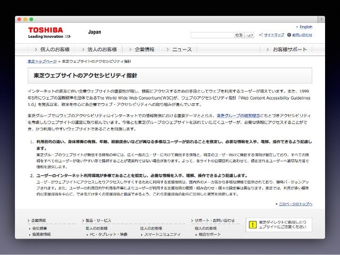Open the footer 総合サポート link
This screenshot has width=340, height=255.
(209, 234)
